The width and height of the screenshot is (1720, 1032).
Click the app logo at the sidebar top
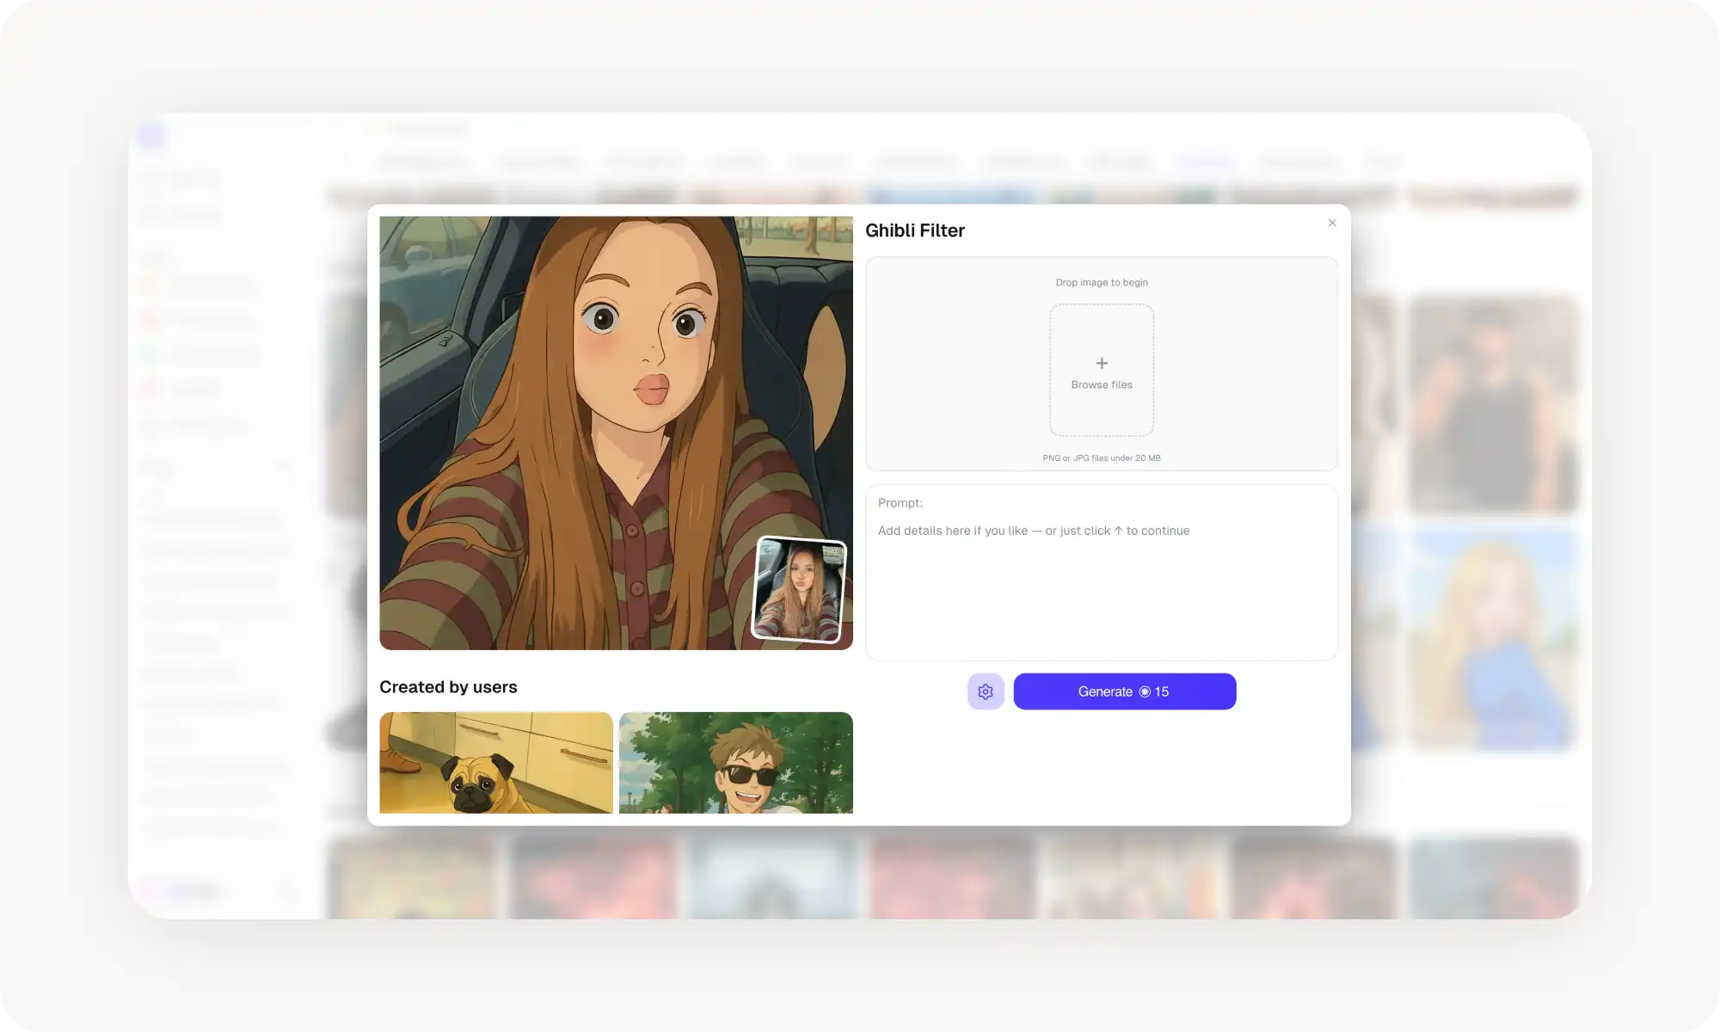[x=151, y=135]
